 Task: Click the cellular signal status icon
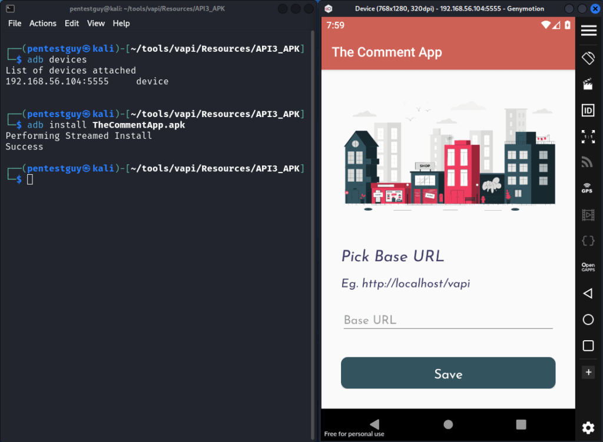556,25
